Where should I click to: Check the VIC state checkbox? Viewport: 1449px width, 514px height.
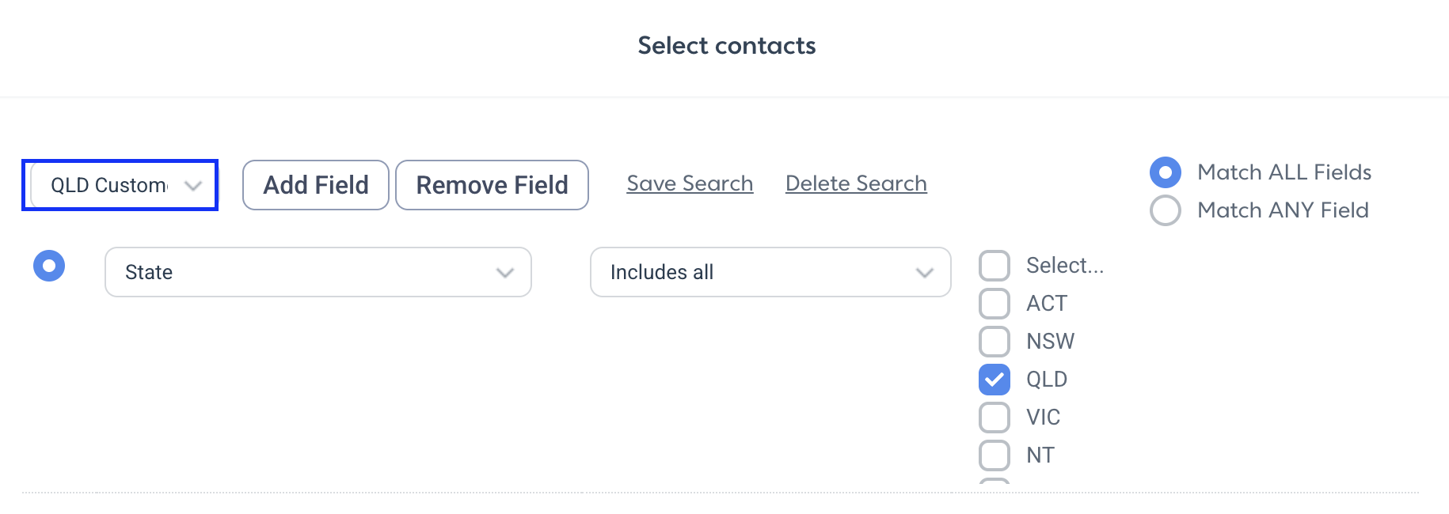(x=995, y=418)
